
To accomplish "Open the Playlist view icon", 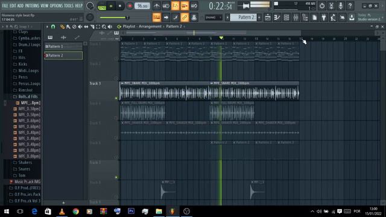I will pyautogui.click(x=268, y=17).
